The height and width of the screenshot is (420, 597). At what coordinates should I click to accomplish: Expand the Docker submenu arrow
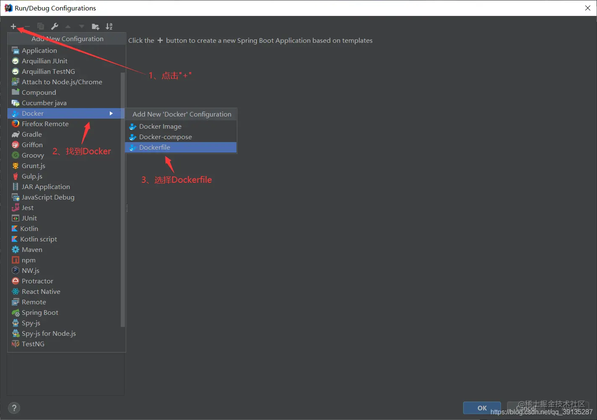coord(111,113)
